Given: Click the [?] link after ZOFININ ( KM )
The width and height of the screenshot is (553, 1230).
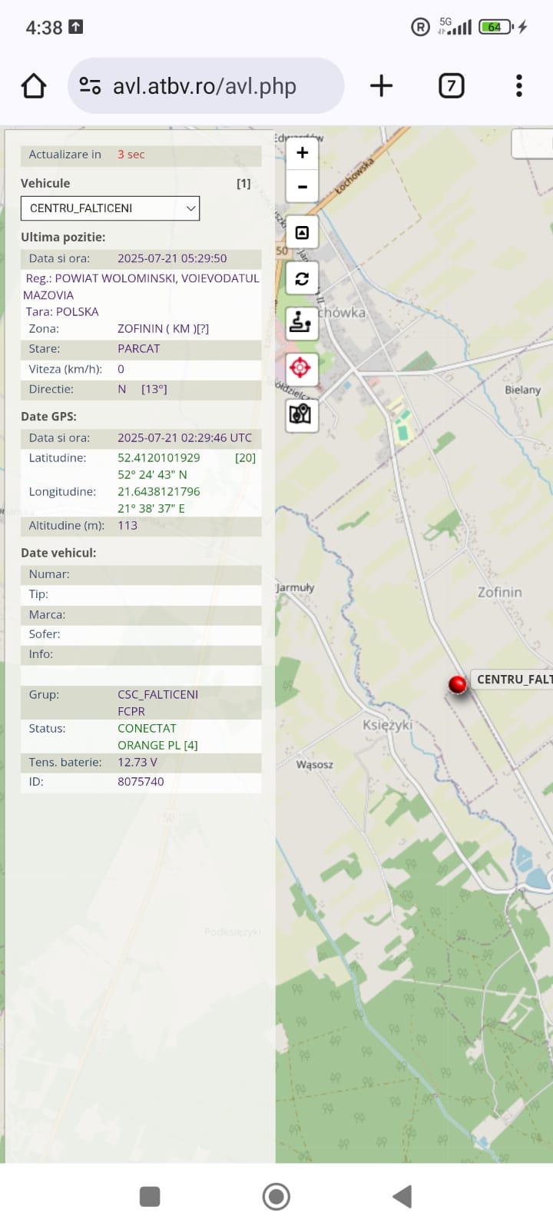Looking at the screenshot, I should [x=201, y=328].
